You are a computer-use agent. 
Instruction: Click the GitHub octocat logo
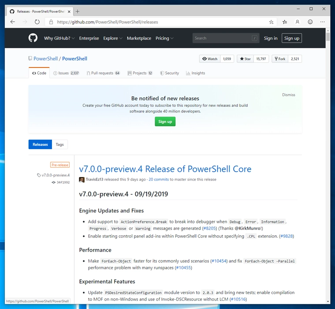pyautogui.click(x=33, y=38)
